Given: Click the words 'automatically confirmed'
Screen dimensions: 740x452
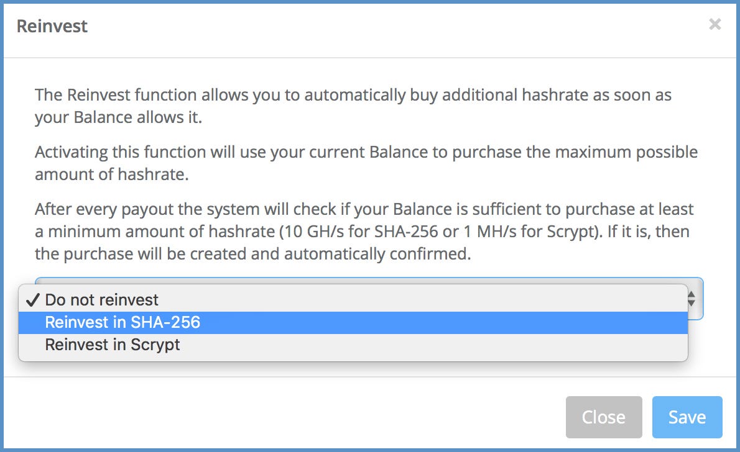Looking at the screenshot, I should [x=377, y=254].
